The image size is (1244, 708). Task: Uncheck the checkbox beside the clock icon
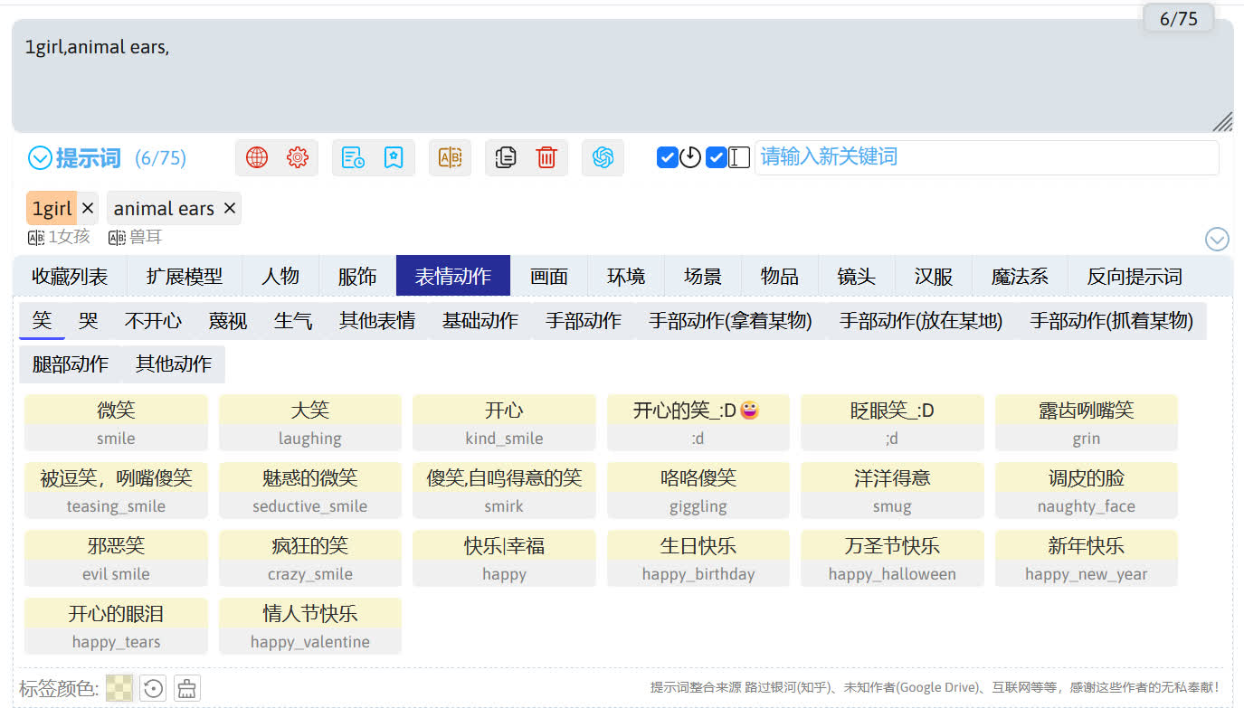click(667, 157)
